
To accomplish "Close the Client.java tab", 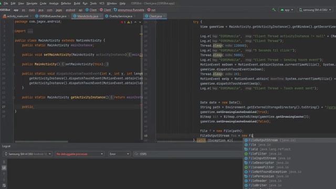I will click(164, 16).
